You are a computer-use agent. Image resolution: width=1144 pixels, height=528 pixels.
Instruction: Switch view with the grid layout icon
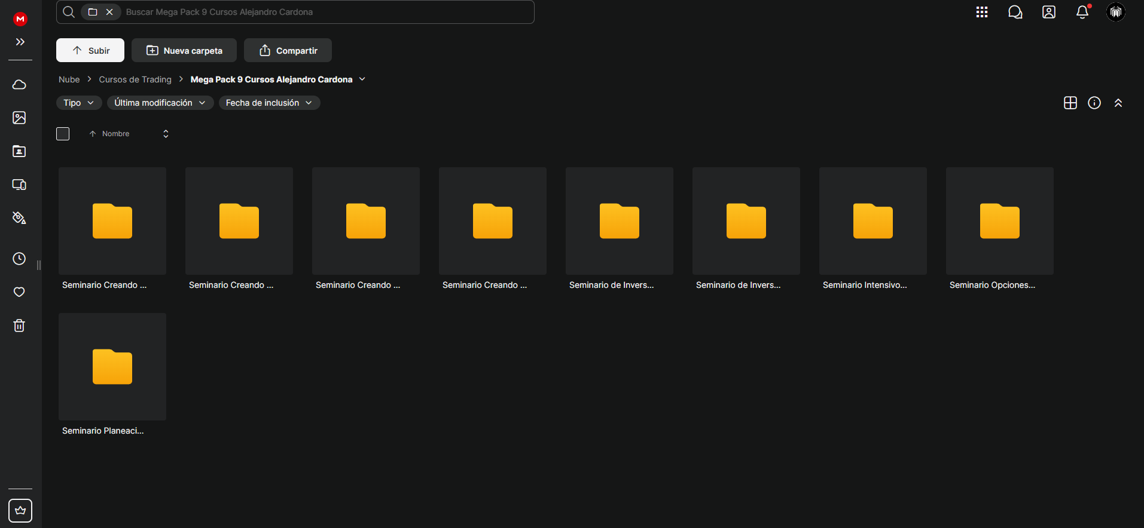click(x=1070, y=103)
